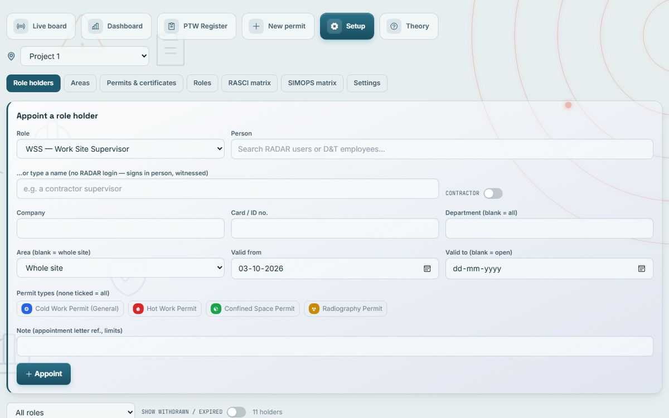
Task: Open the Valid from calendar picker icon
Action: click(427, 269)
